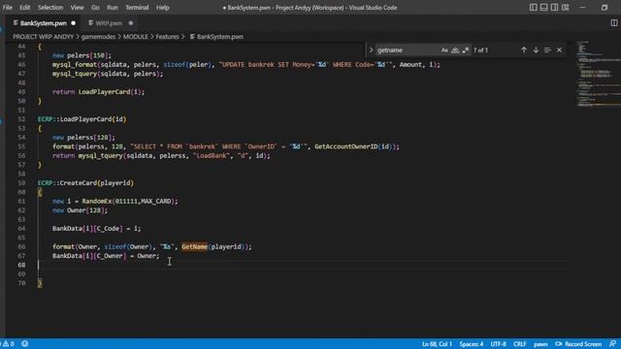
Task: Toggle Find in Selection icon
Action: pos(547,50)
